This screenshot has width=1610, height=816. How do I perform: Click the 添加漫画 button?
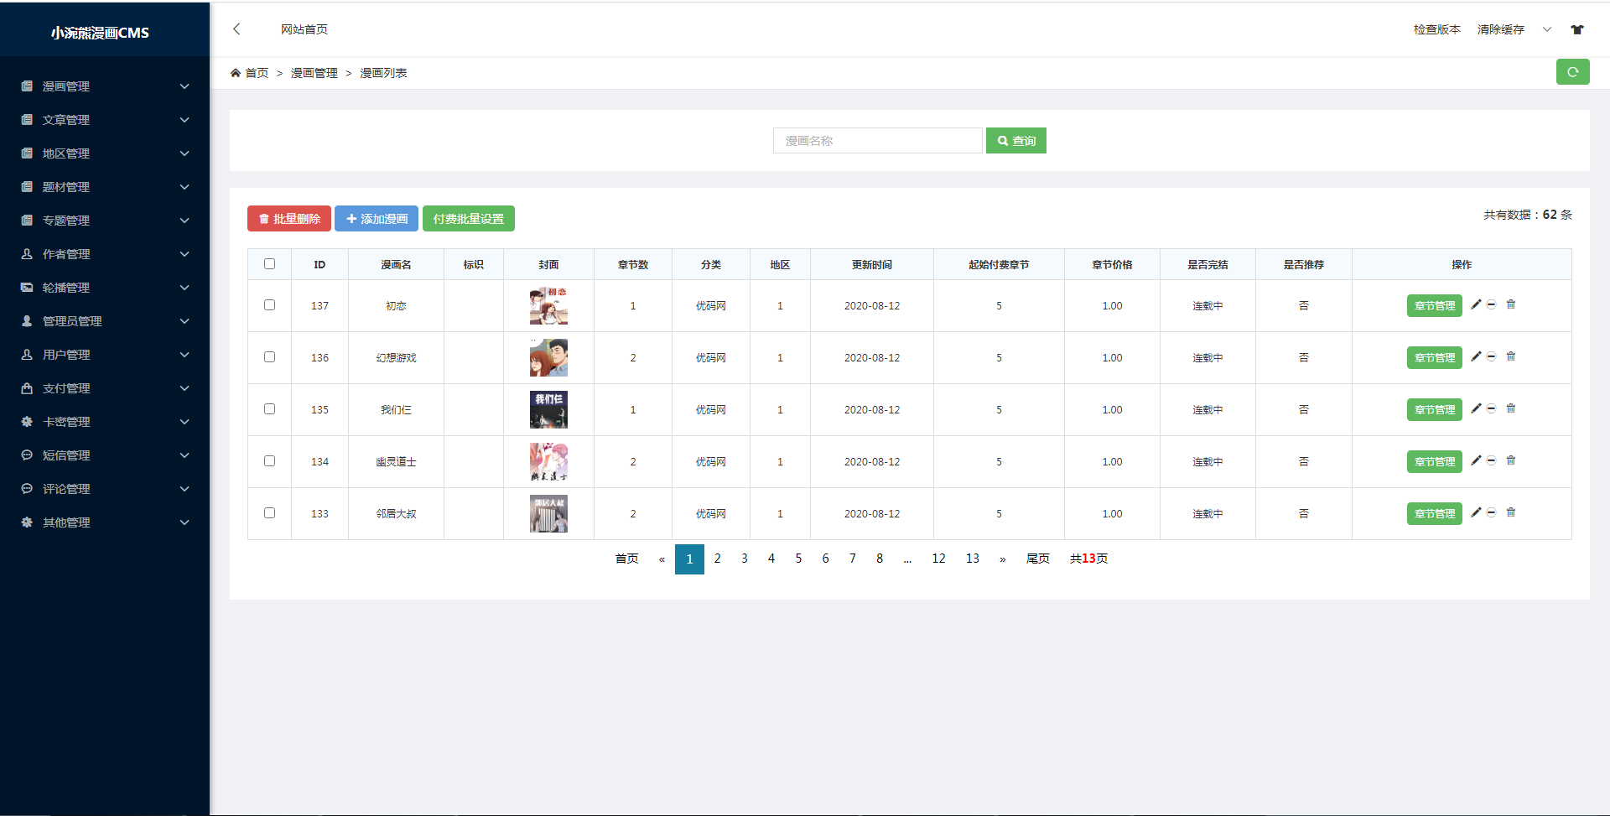point(377,219)
